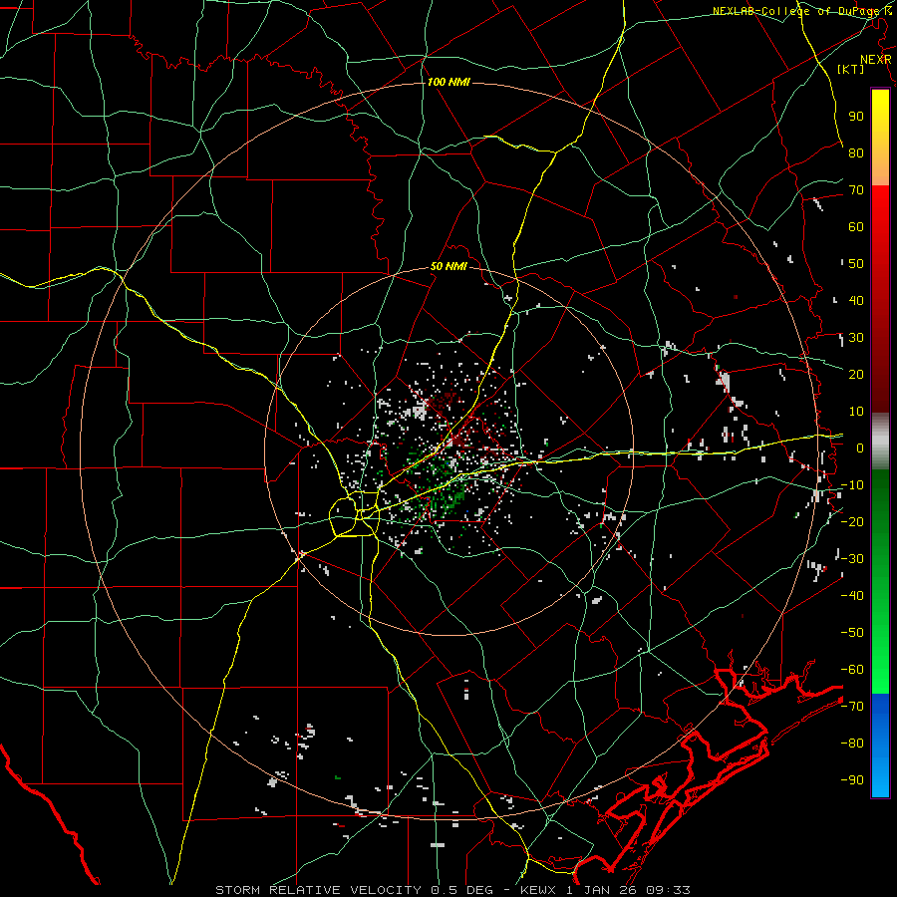This screenshot has height=897, width=897.
Task: Click the positive 60 knot scale value
Action: [x=856, y=226]
